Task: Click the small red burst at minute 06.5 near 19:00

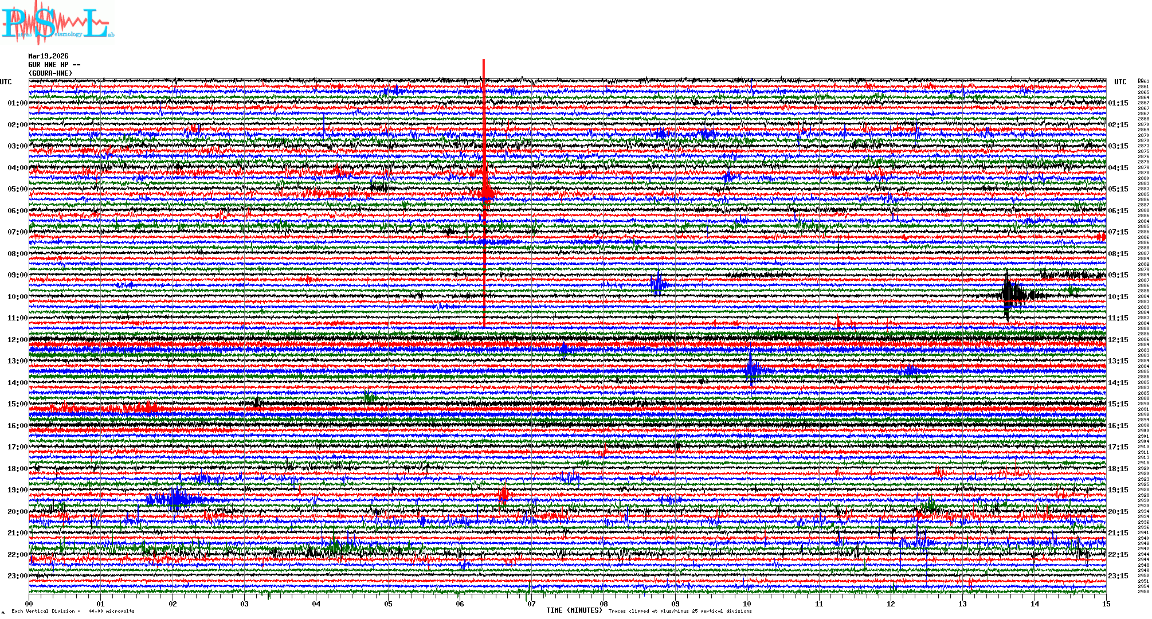Action: click(503, 493)
